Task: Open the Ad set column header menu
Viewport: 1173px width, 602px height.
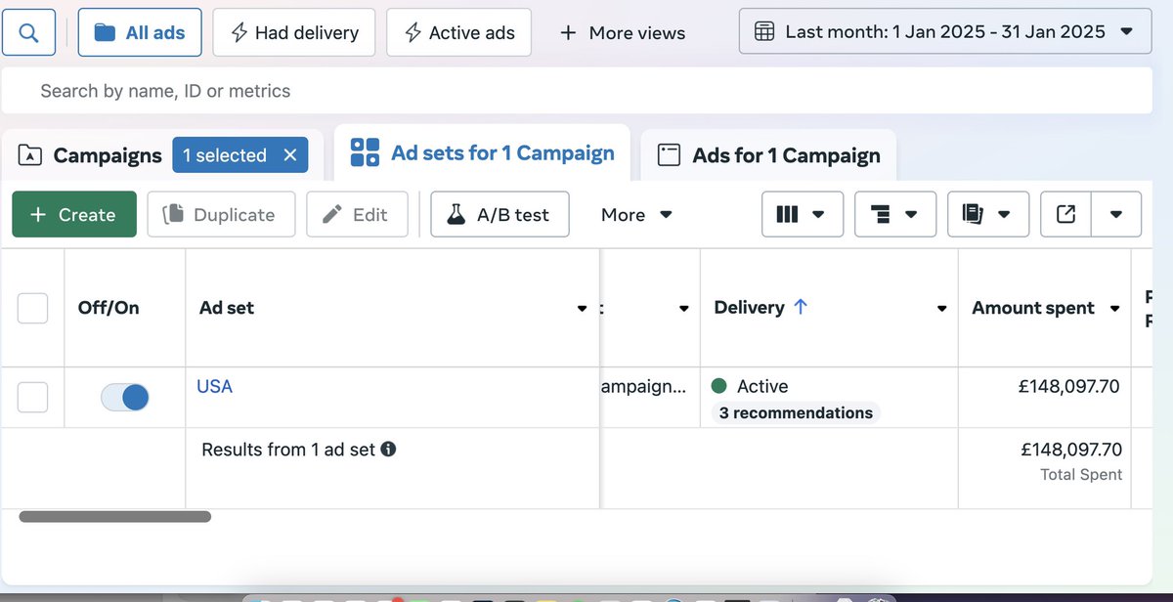Action: [x=583, y=309]
